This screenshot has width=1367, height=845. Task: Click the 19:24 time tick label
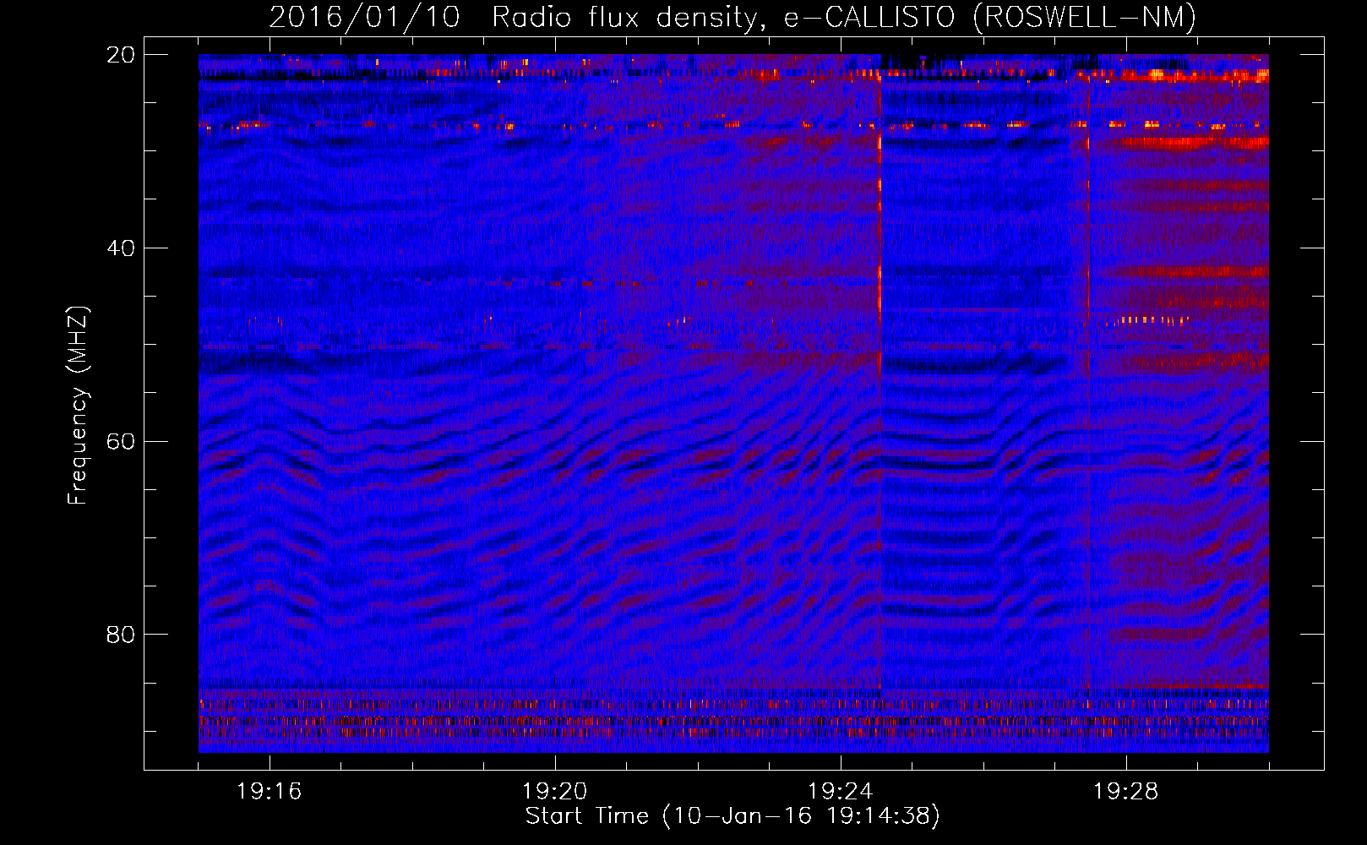(x=841, y=792)
